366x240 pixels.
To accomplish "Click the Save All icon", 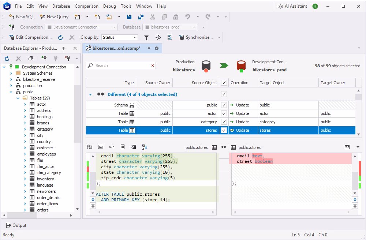I will pos(141,17).
